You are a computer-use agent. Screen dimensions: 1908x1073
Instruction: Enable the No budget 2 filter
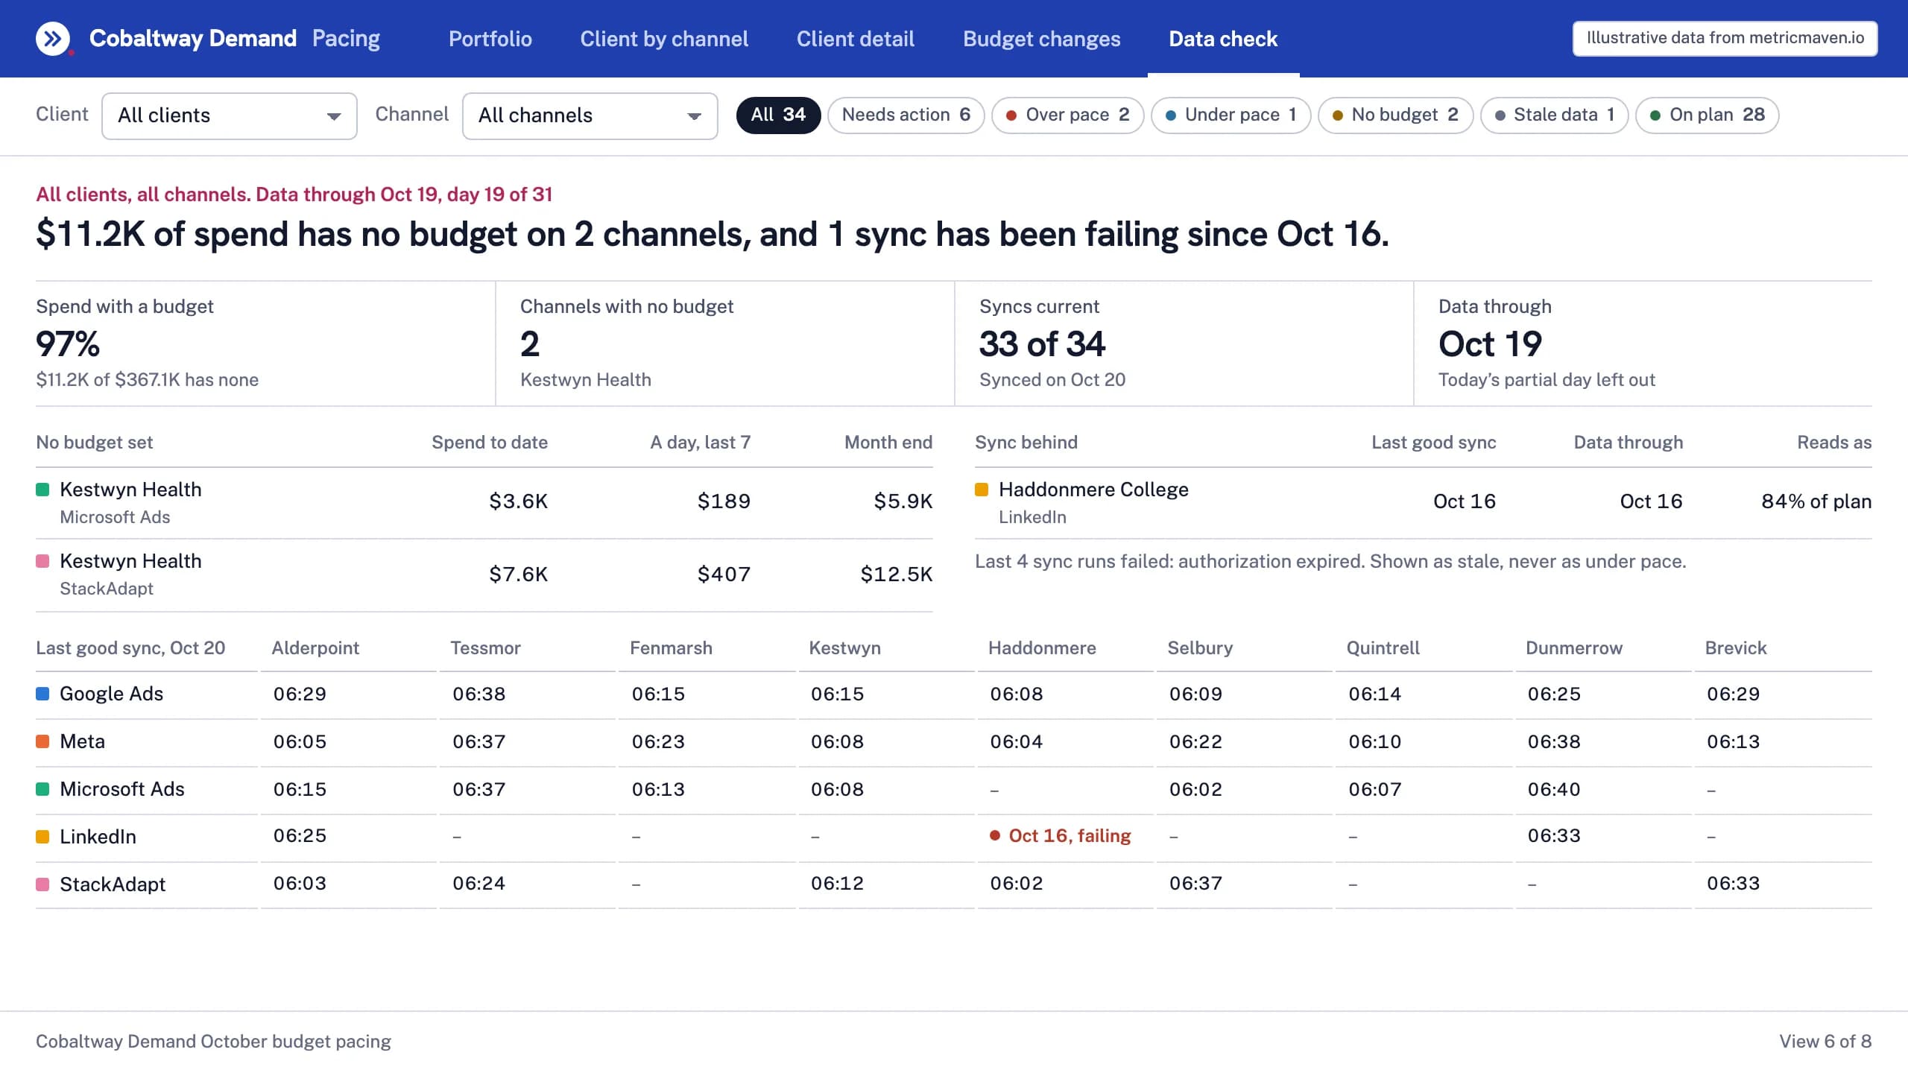1395,115
